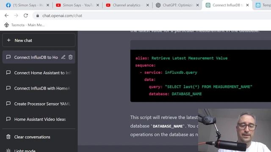The width and height of the screenshot is (271, 152).
Task: Click chat bubble icon beside Connect Home Assistant
Action: click(x=8, y=73)
